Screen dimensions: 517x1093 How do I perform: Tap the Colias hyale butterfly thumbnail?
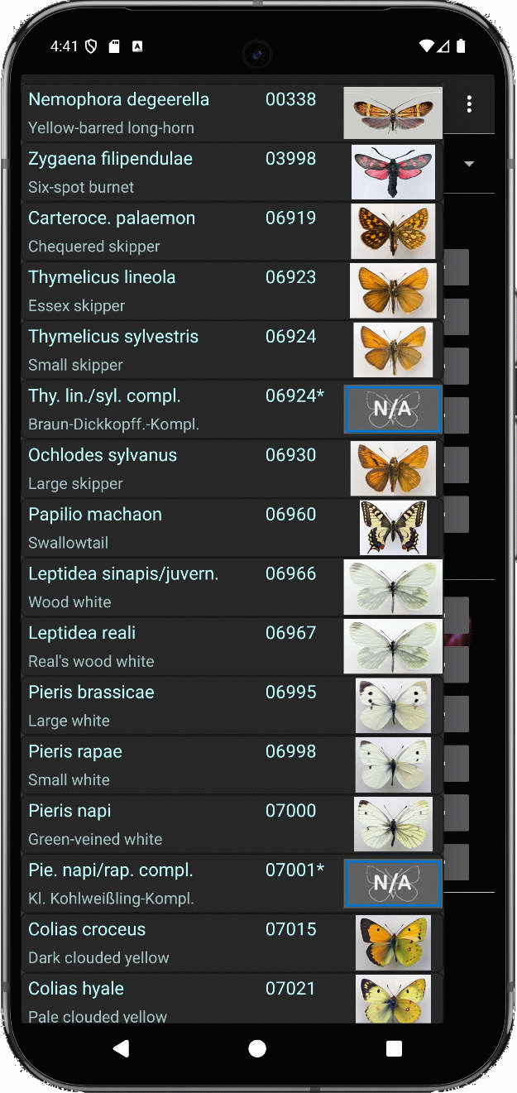[x=393, y=999]
